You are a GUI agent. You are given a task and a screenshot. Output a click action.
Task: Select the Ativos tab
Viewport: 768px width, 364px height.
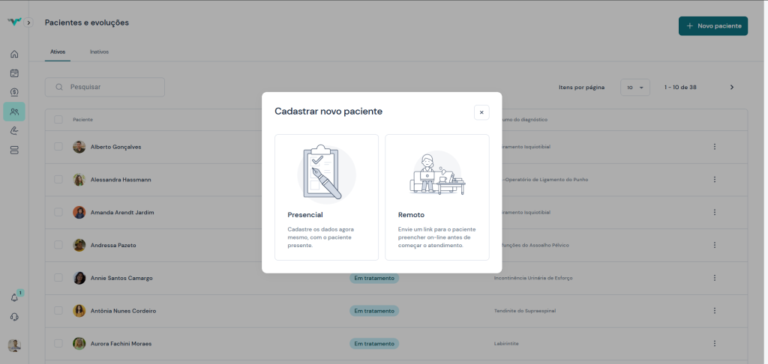(58, 52)
